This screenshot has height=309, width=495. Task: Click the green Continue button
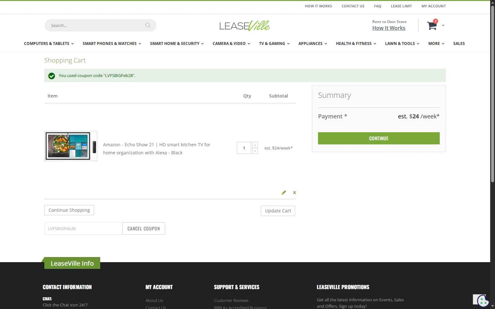[379, 138]
